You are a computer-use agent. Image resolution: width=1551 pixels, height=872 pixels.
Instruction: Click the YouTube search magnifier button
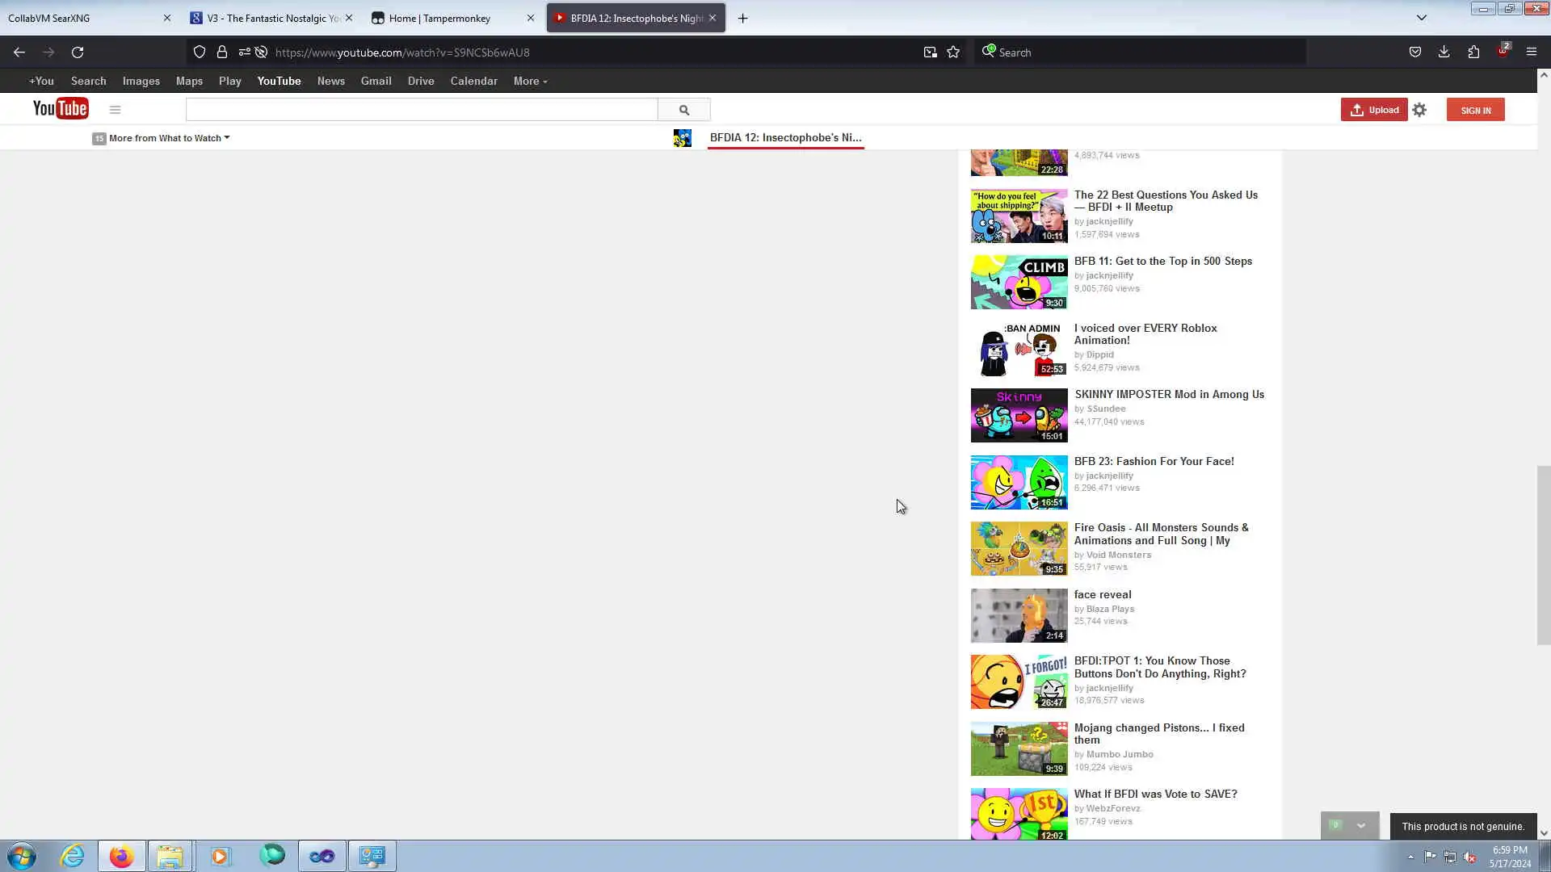point(683,110)
